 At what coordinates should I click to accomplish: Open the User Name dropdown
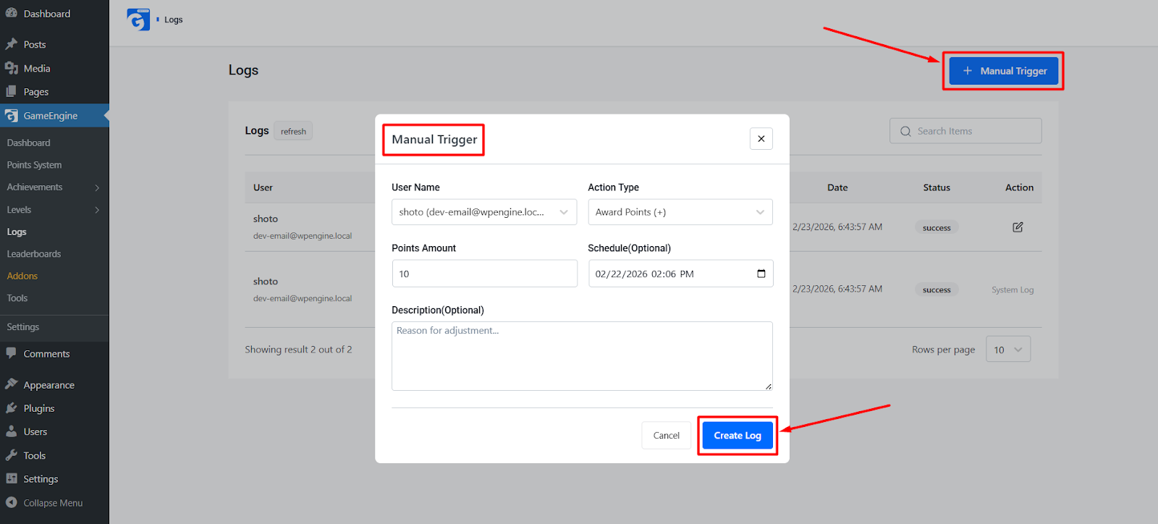484,212
